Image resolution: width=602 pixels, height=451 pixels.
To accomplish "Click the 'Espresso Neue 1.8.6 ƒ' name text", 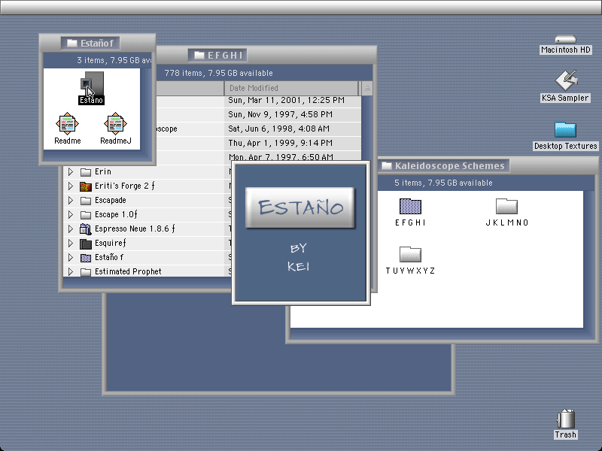I will pos(135,229).
